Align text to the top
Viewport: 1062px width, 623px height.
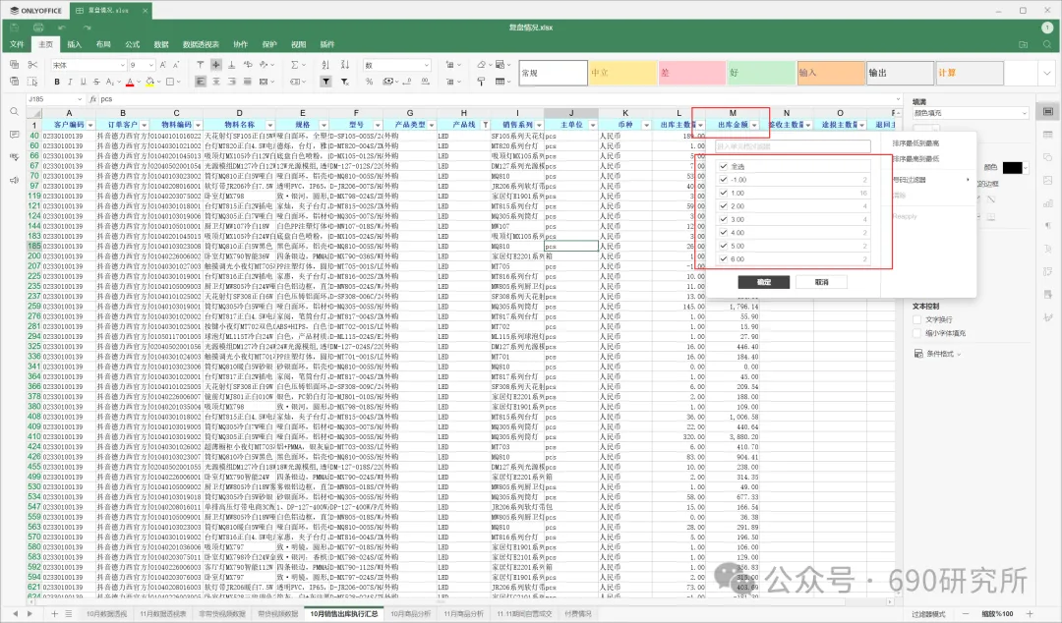pos(201,65)
